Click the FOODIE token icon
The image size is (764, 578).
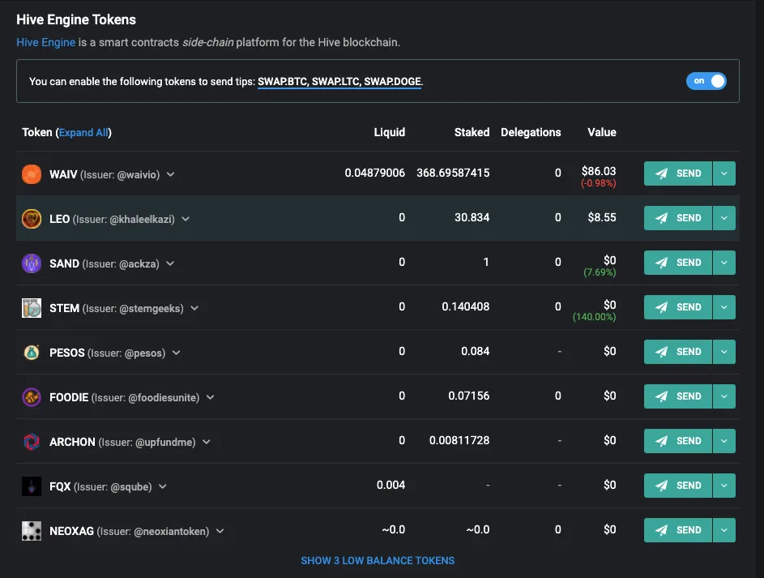tap(32, 397)
